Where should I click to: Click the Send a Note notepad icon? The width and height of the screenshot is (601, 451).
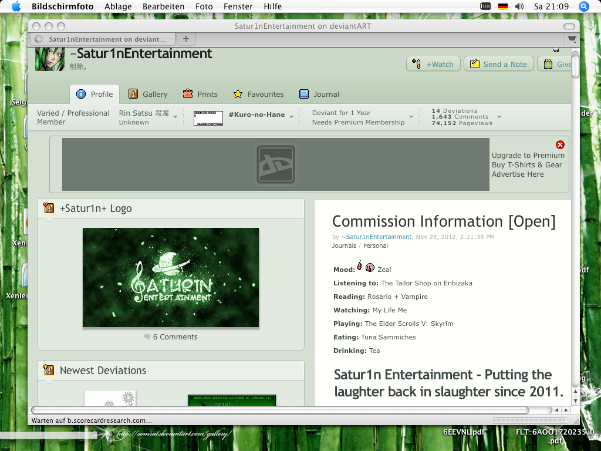click(474, 63)
